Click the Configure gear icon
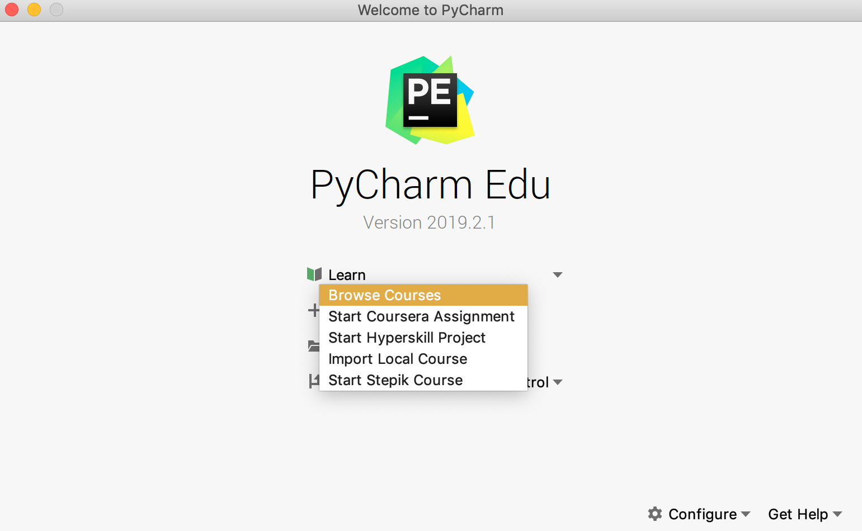 pos(655,514)
